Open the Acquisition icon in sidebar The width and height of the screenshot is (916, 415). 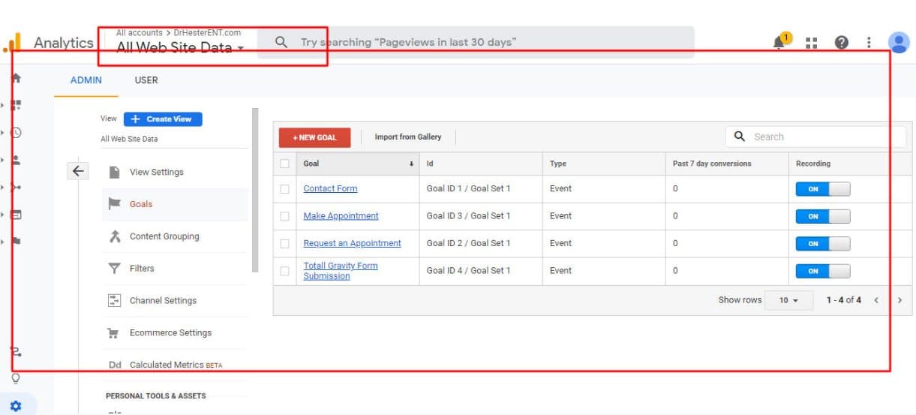tap(16, 187)
